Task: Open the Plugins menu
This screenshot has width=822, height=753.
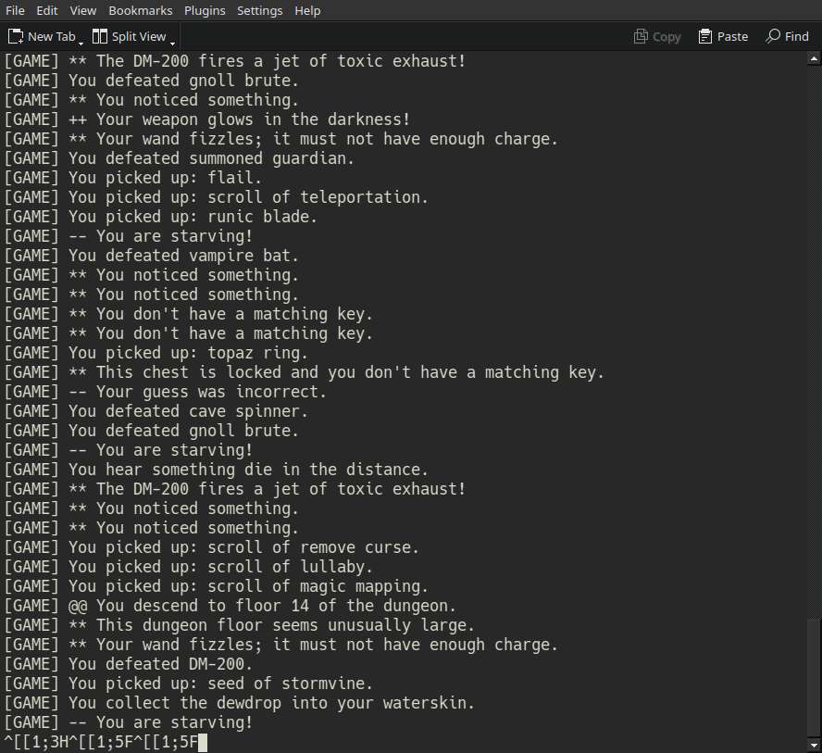Action: (205, 10)
